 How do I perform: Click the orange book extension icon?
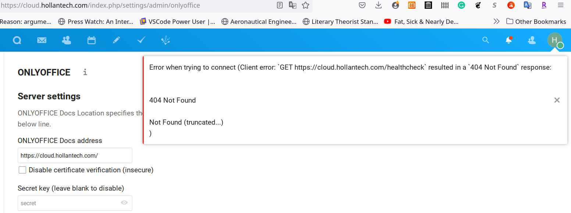(412, 5)
